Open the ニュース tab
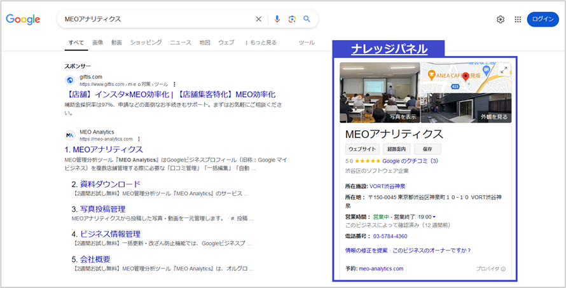This screenshot has height=288, width=566. (181, 43)
